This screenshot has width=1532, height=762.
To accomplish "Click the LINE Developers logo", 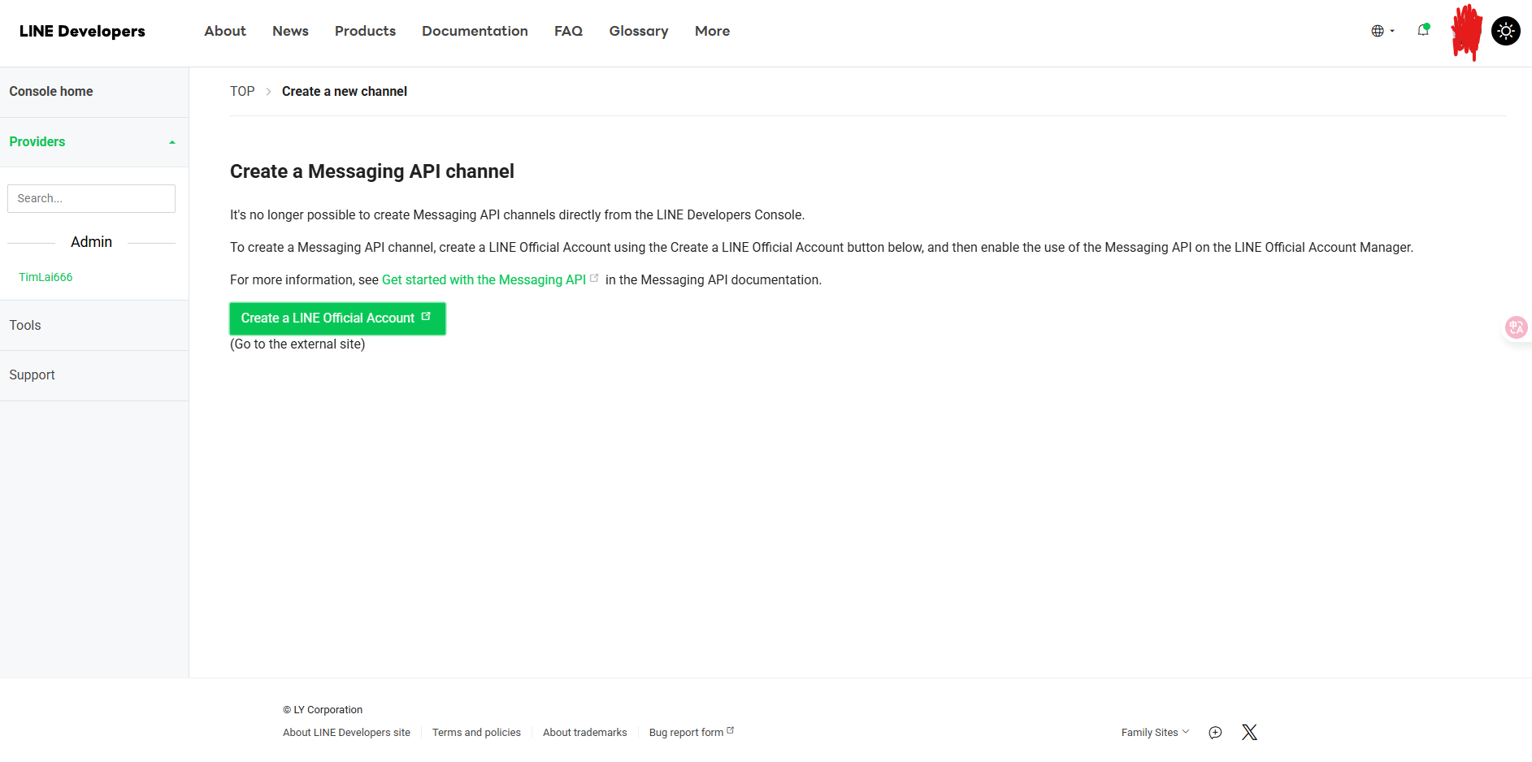I will point(82,31).
